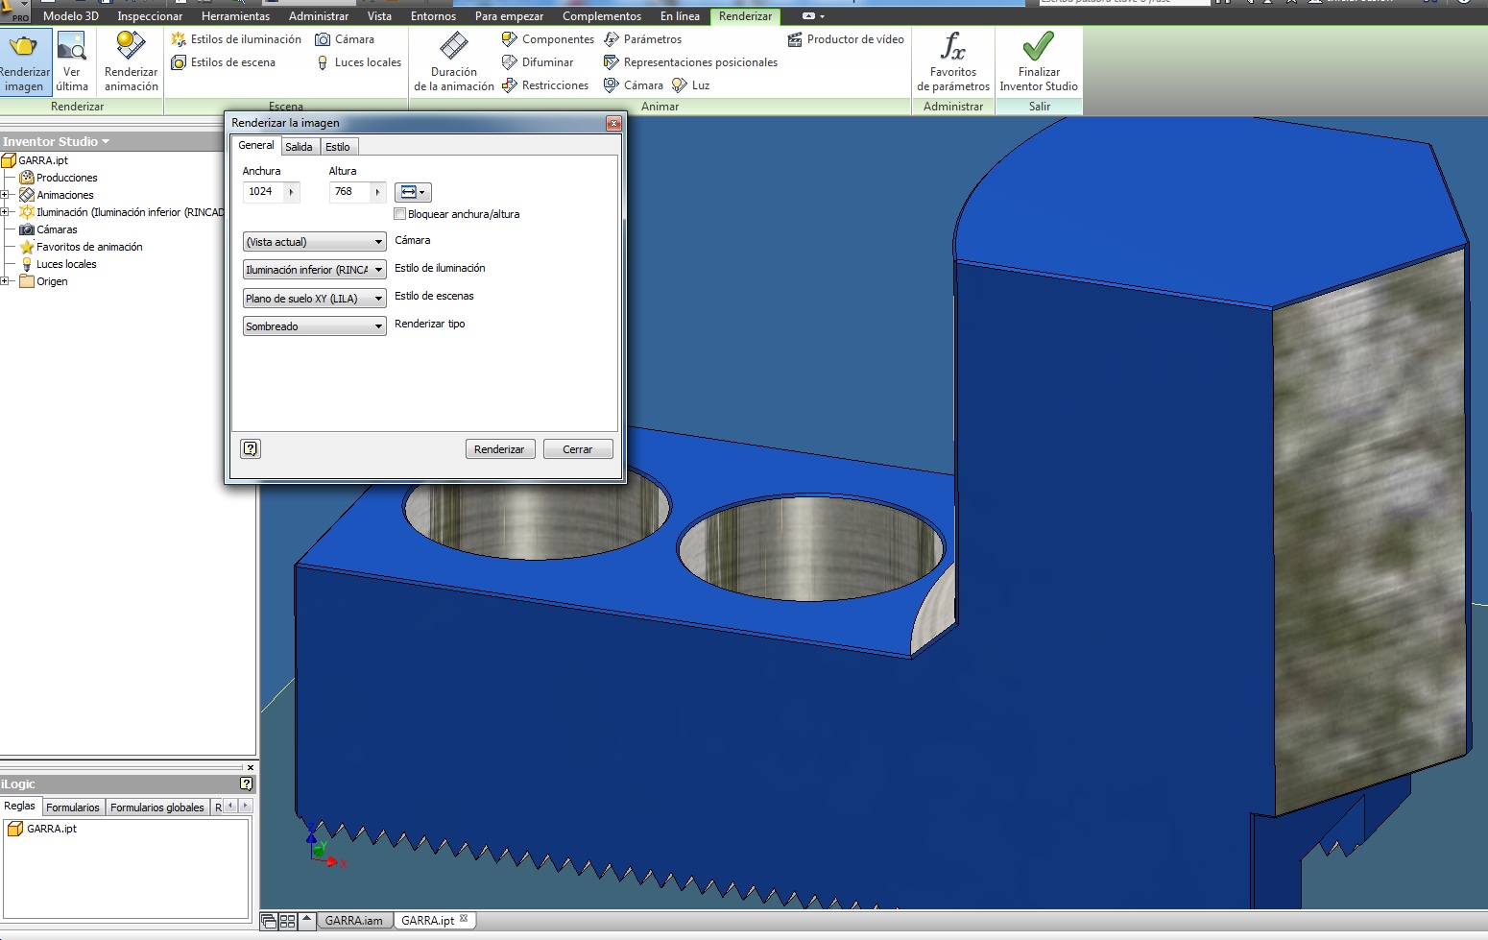Click Finalizar Inventor Studio
This screenshot has height=940, width=1488.
1039,61
